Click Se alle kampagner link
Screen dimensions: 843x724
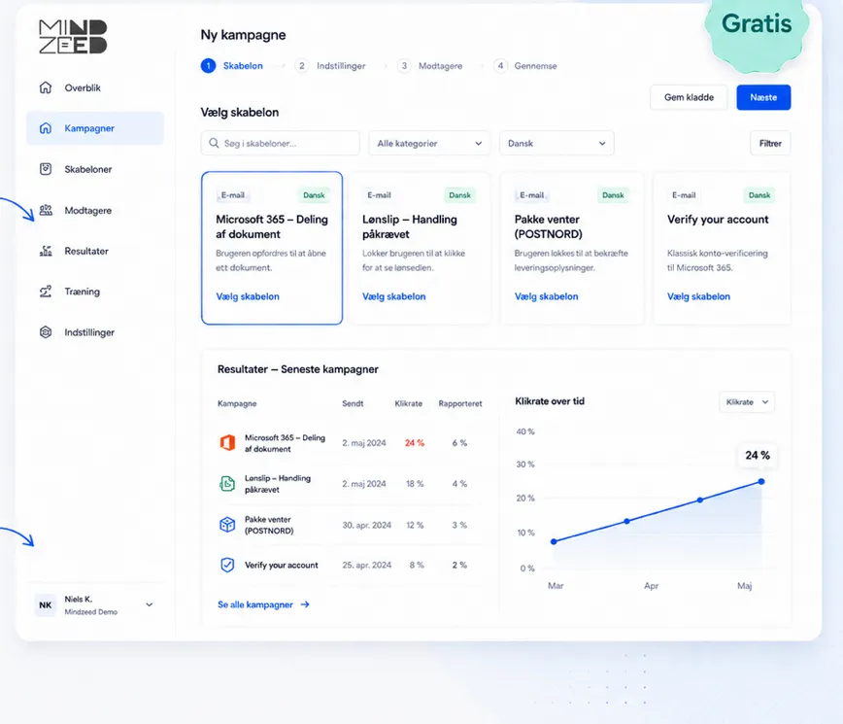click(254, 604)
